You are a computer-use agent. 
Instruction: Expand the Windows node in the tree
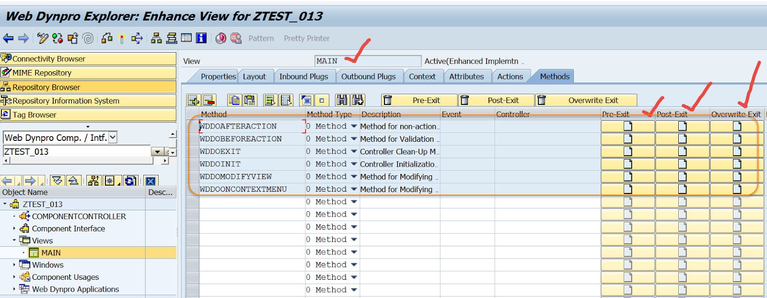coord(14,264)
